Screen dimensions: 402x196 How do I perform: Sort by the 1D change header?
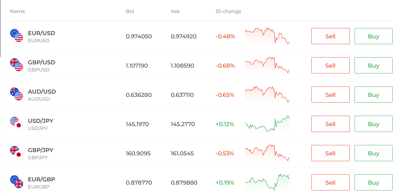(x=228, y=11)
